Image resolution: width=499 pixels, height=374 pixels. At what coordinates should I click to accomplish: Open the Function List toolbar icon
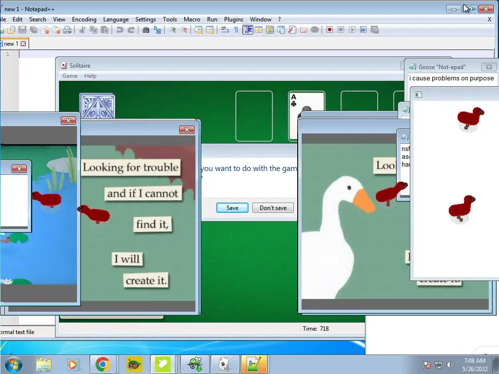click(292, 30)
